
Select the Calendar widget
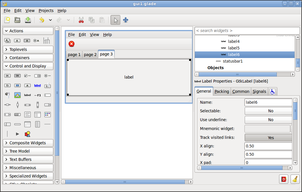(27, 124)
